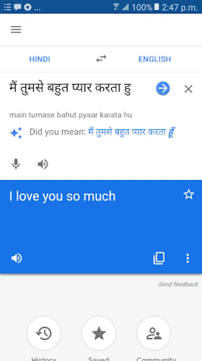Select HINDI source language selector

40,59
